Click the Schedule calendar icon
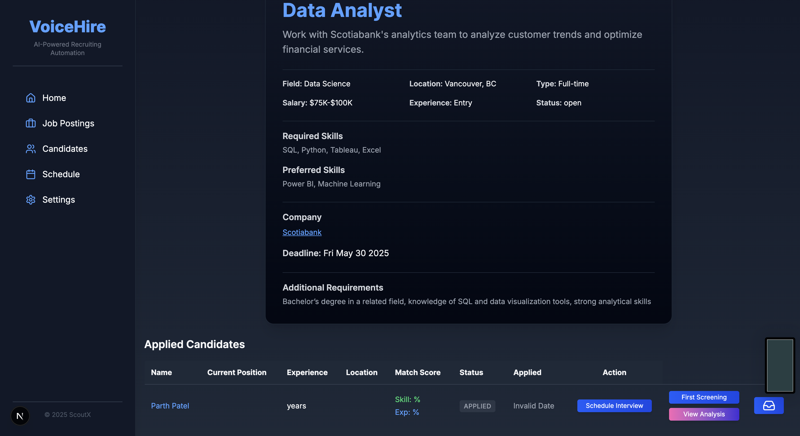 [30, 174]
